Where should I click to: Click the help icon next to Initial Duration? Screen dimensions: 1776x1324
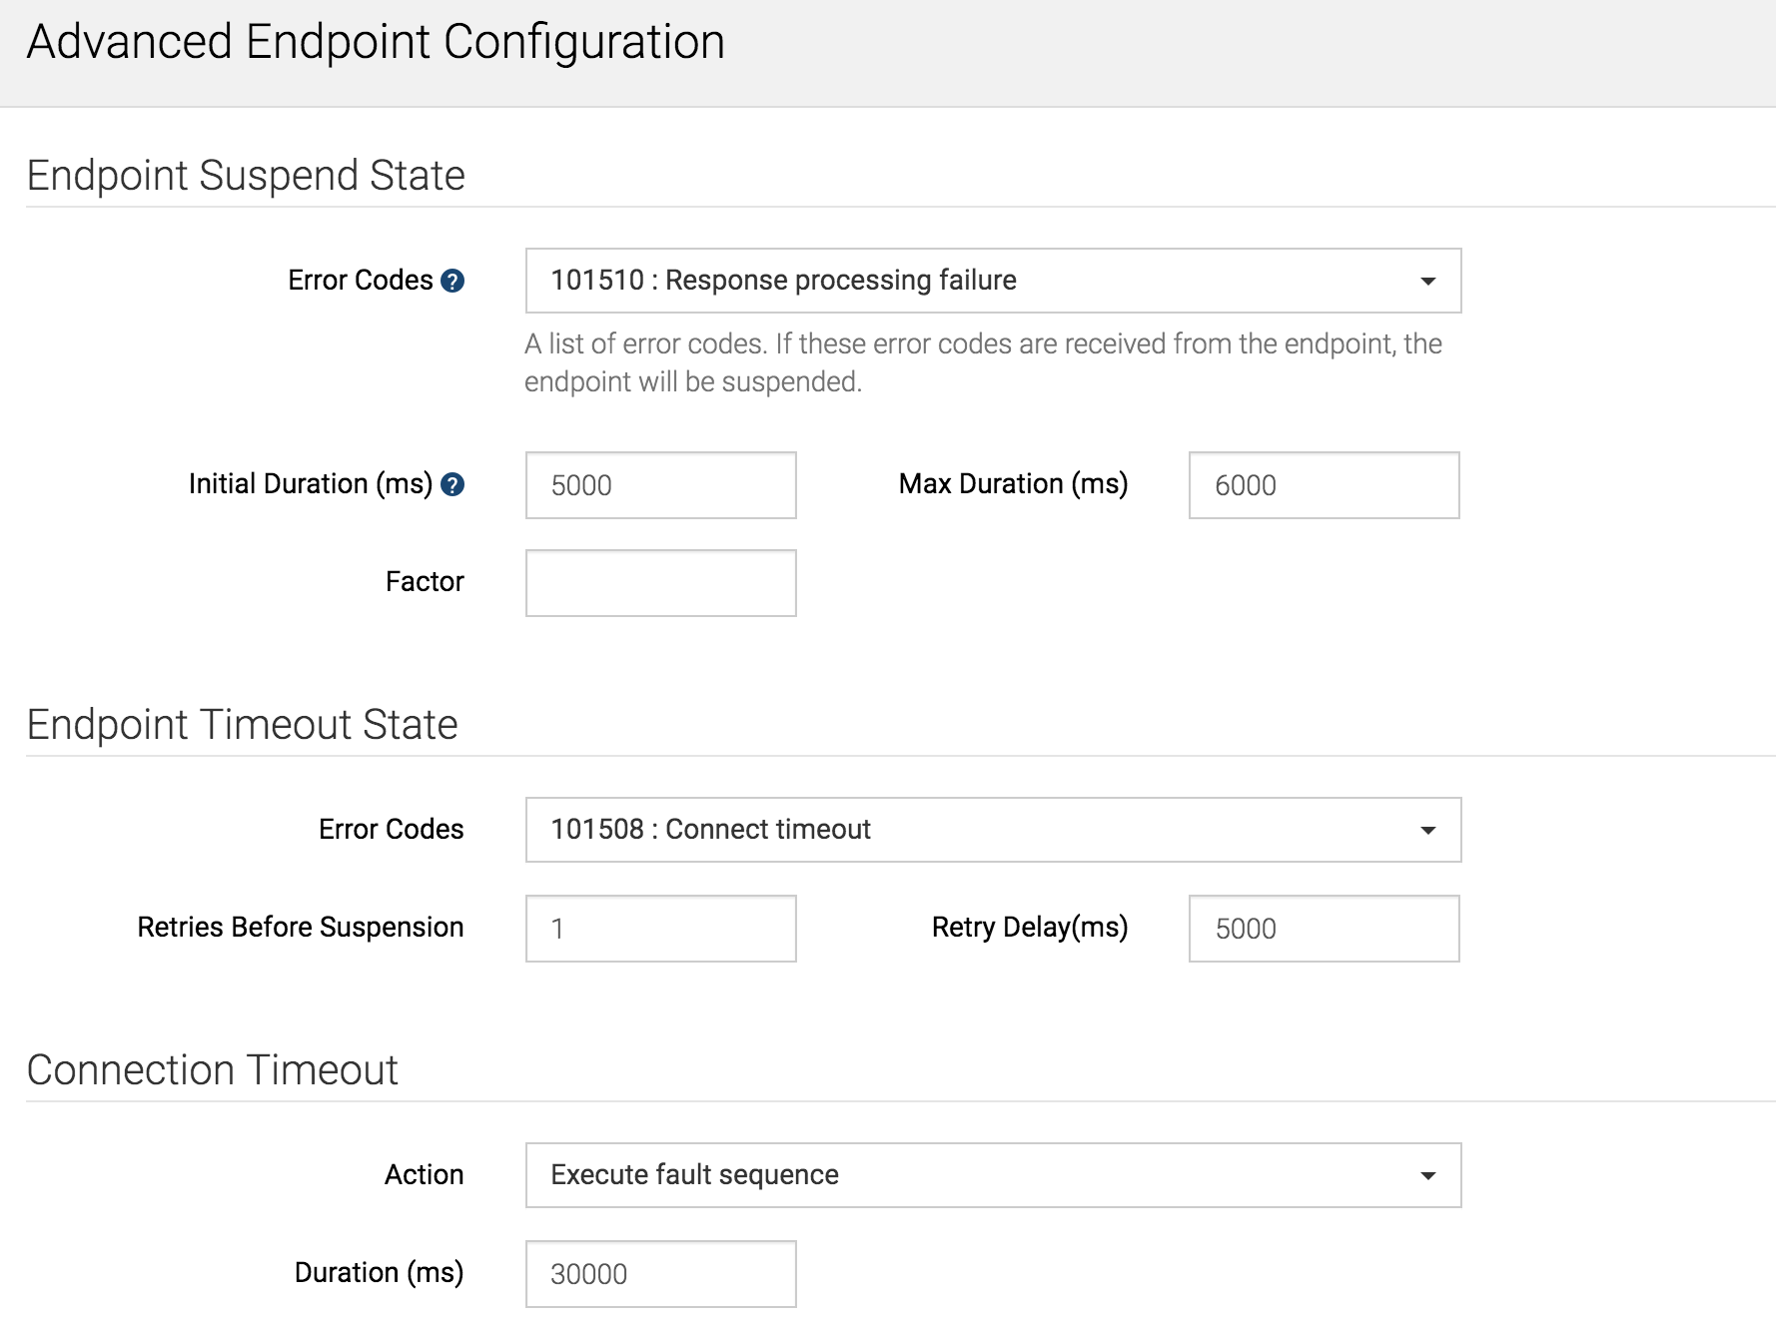pyautogui.click(x=452, y=485)
